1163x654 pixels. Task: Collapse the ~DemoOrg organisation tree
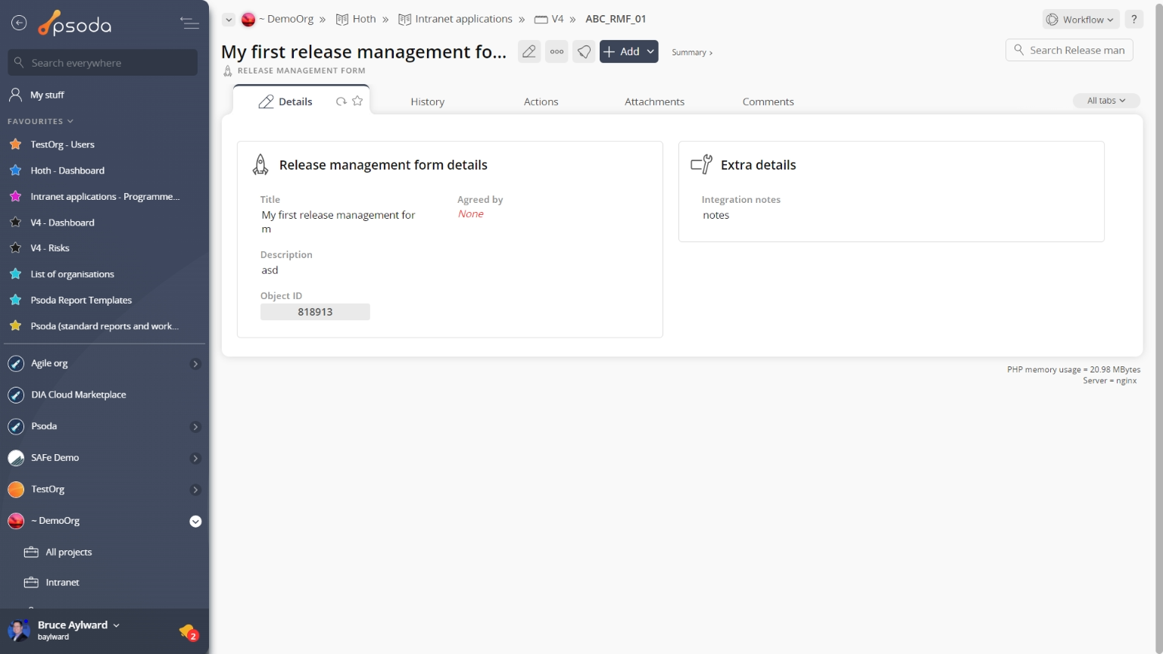click(x=195, y=522)
